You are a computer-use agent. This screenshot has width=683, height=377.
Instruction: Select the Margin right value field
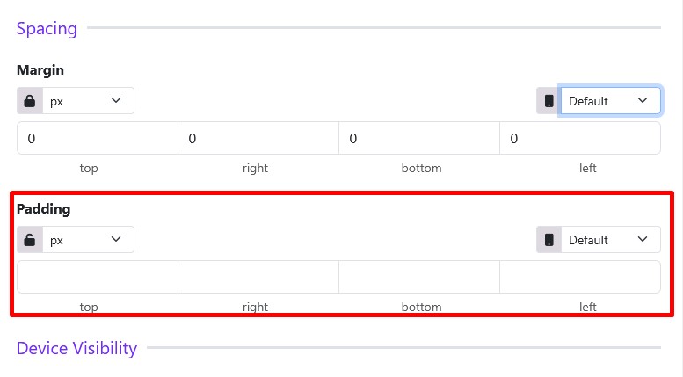pyautogui.click(x=258, y=139)
